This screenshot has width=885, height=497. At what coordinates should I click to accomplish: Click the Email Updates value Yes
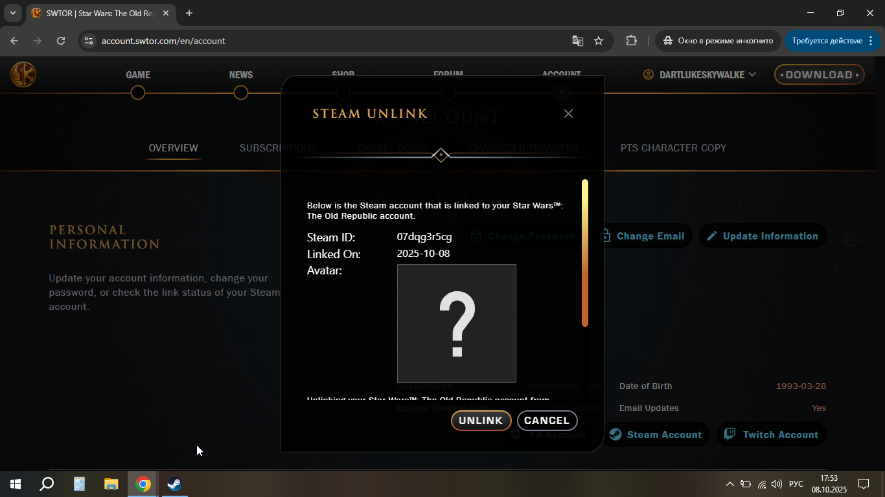click(819, 408)
